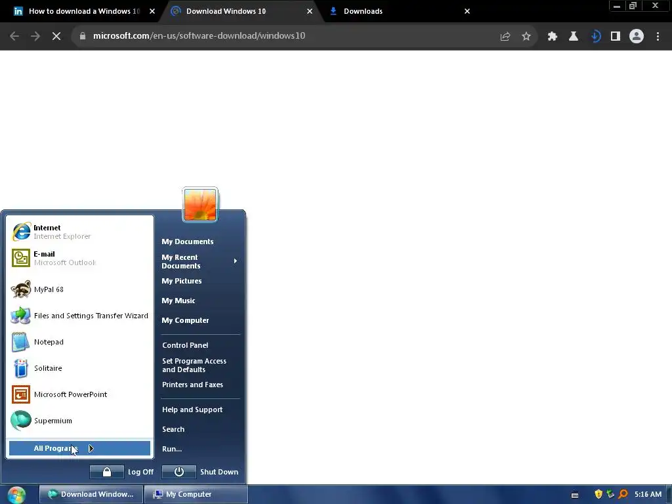This screenshot has height=504, width=672.
Task: Open the Search entry in the Start menu
Action: 173,429
